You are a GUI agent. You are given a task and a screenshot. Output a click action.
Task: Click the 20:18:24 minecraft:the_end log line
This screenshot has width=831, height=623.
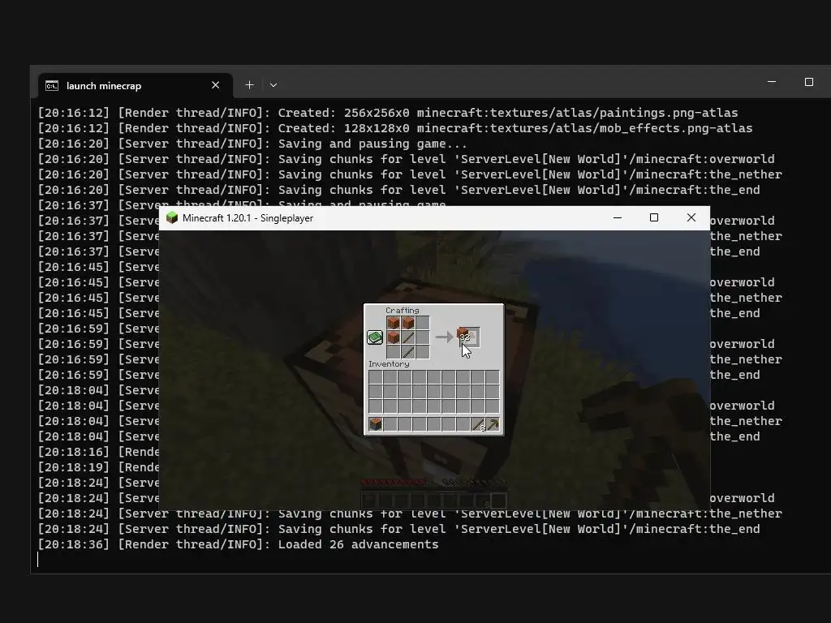[398, 529]
